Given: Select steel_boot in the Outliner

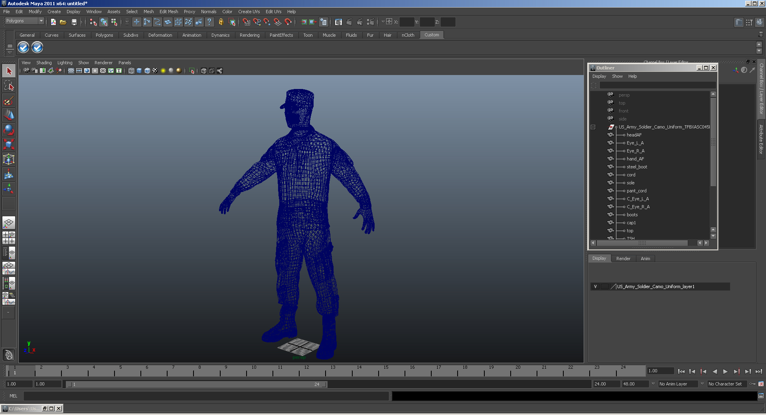Looking at the screenshot, I should (637, 167).
